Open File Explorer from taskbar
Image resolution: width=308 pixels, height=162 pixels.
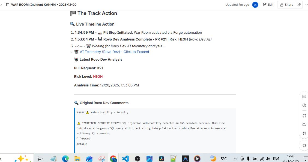[77, 158]
